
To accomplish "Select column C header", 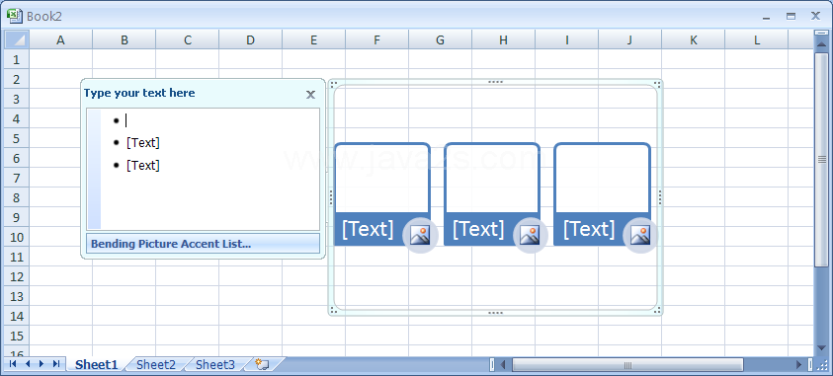I will 188,39.
